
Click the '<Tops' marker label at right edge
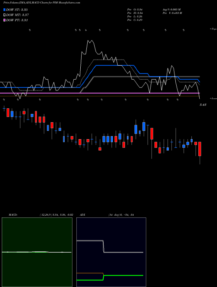(214, 29)
